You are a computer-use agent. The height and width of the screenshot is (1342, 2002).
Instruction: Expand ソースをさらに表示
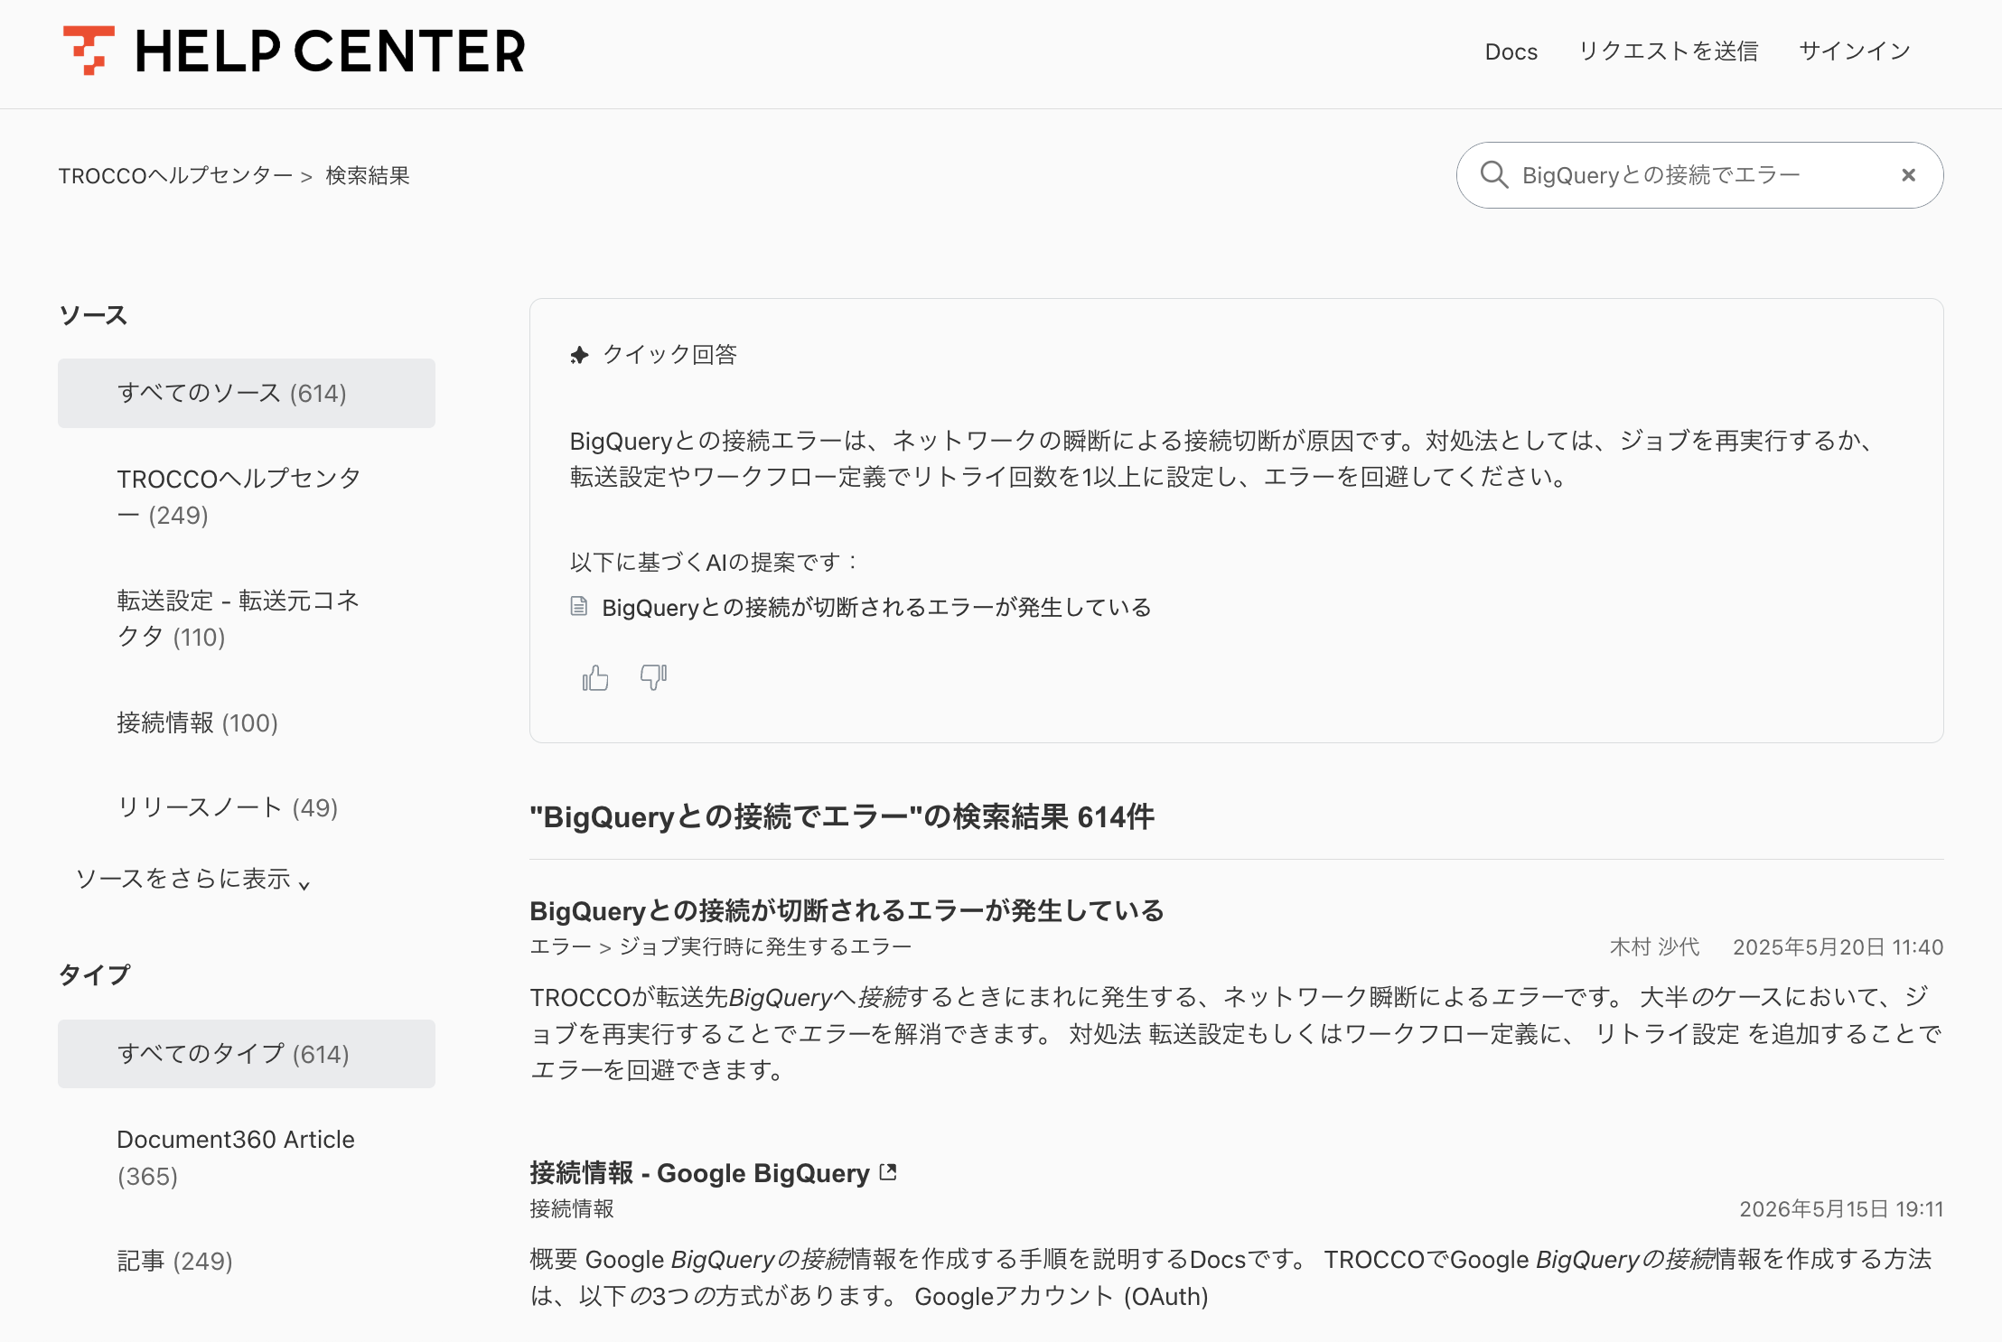click(x=193, y=879)
